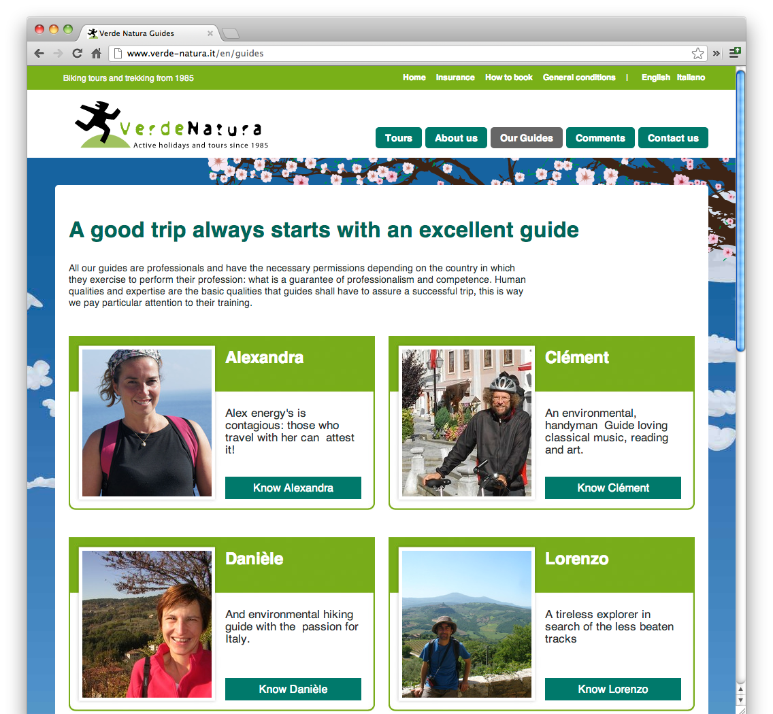The image size is (773, 714).
Task: Click Lorenzo's guide photo thumbnail
Action: pyautogui.click(x=467, y=624)
